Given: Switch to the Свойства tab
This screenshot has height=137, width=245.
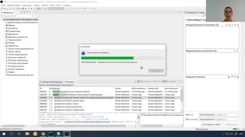Looking at the screenshot, I should click(190, 13).
